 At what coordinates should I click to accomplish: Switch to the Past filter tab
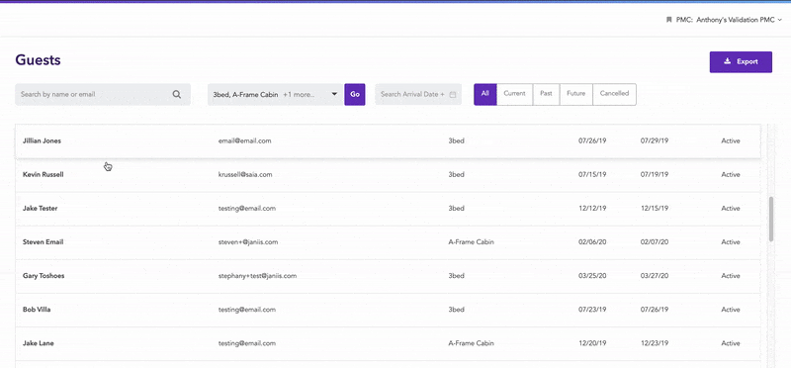coord(546,94)
